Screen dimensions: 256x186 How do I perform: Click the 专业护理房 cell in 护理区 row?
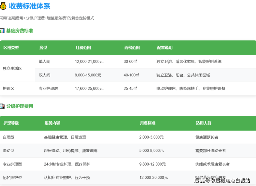click(x=48, y=89)
